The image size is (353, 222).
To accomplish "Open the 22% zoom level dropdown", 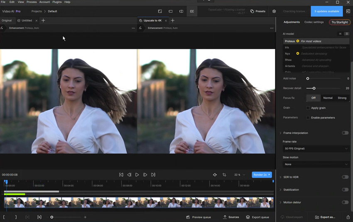I will coord(240,175).
